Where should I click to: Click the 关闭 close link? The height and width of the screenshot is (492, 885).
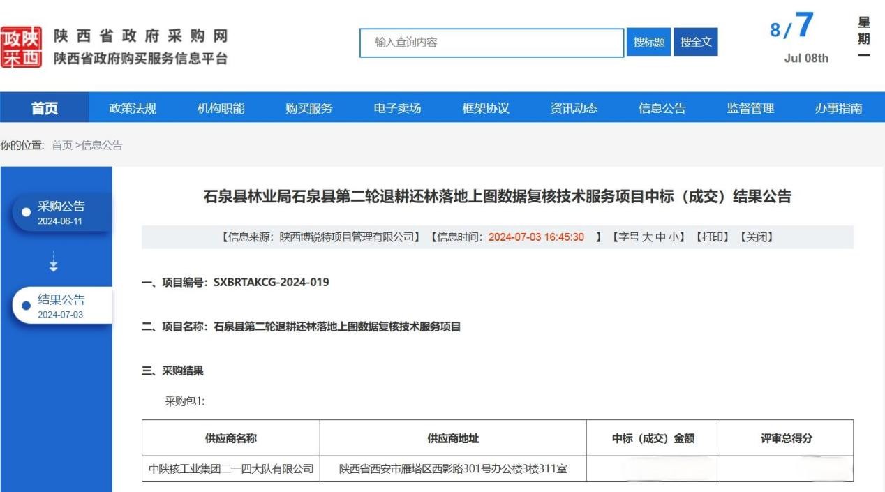756,237
